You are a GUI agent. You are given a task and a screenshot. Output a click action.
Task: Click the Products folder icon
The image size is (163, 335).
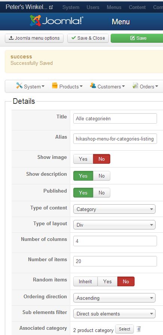[x=55, y=86]
